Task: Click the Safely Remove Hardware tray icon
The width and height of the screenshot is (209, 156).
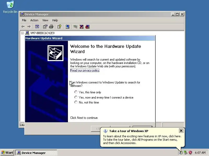Action: [185, 153]
